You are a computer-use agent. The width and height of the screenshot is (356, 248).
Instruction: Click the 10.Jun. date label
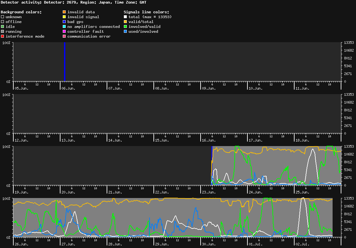click(x=256, y=88)
